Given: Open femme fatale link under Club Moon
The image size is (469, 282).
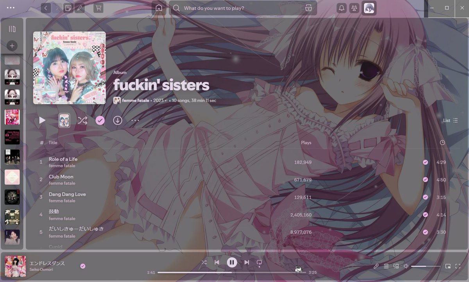Looking at the screenshot, I should [x=62, y=183].
